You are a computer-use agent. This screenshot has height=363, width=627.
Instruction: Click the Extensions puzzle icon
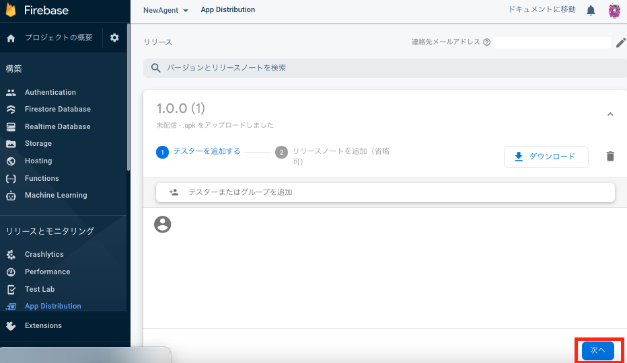coord(11,326)
